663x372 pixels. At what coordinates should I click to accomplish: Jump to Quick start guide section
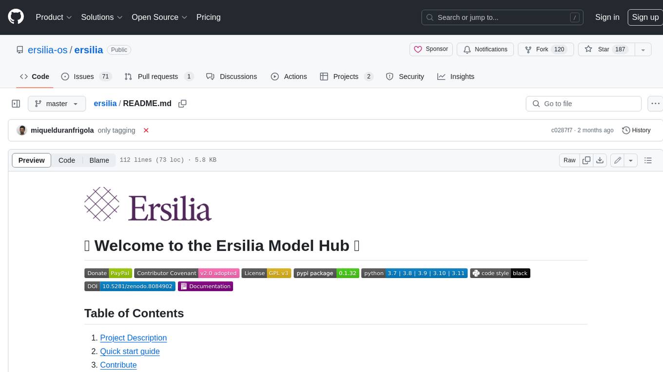(130, 352)
